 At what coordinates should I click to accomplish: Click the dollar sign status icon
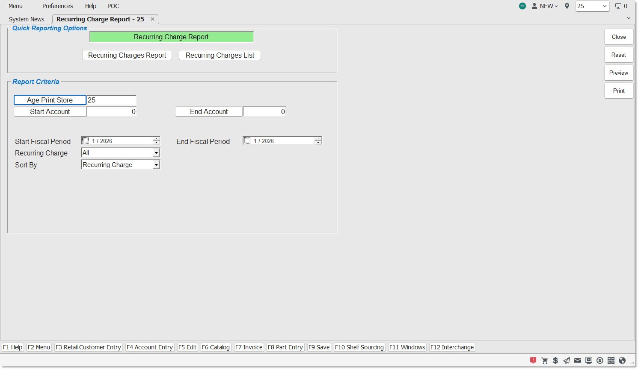pyautogui.click(x=555, y=360)
